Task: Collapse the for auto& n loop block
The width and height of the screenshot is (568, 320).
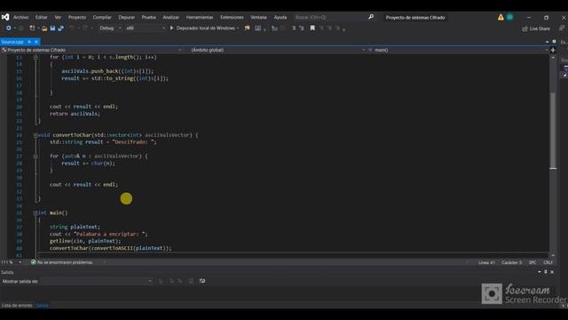Action: (x=35, y=156)
